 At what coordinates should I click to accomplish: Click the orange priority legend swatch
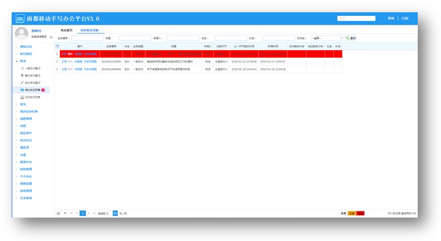point(352,213)
